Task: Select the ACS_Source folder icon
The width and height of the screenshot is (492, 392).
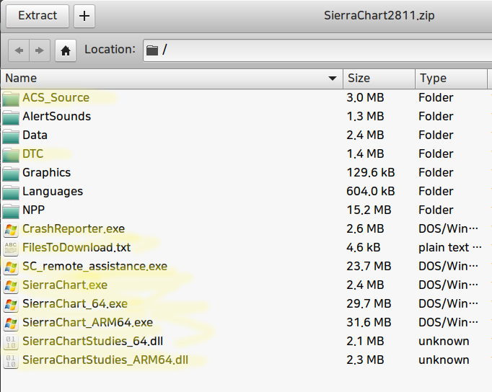Action: click(11, 98)
